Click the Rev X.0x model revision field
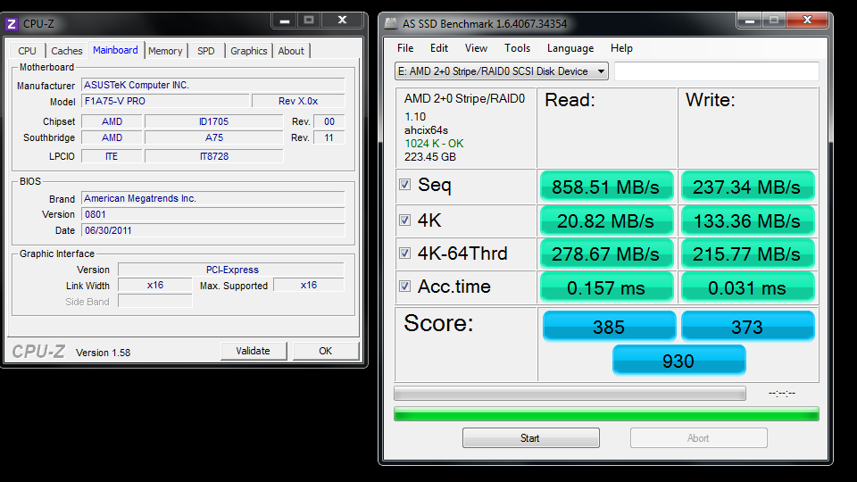Viewport: 857px width, 482px height. tap(298, 101)
